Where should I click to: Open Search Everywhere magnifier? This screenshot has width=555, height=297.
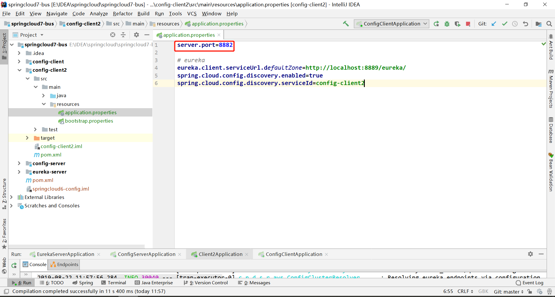coord(549,24)
